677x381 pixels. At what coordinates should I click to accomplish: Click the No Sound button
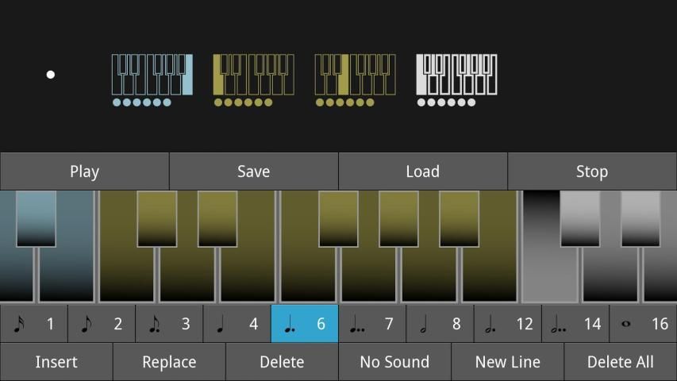click(x=394, y=362)
